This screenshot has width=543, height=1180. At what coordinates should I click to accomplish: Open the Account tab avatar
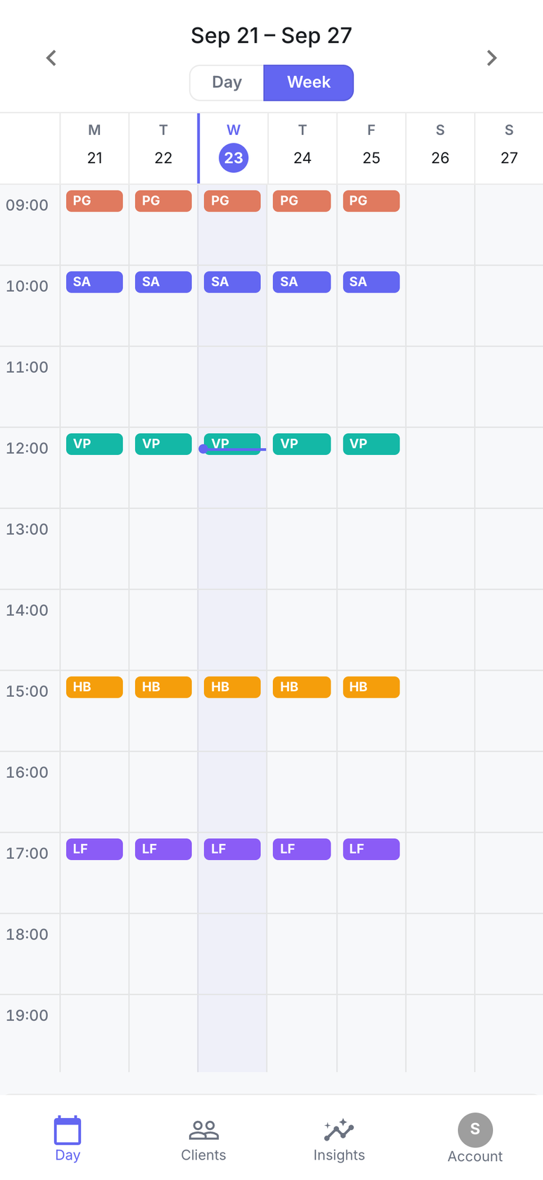coord(475,1129)
